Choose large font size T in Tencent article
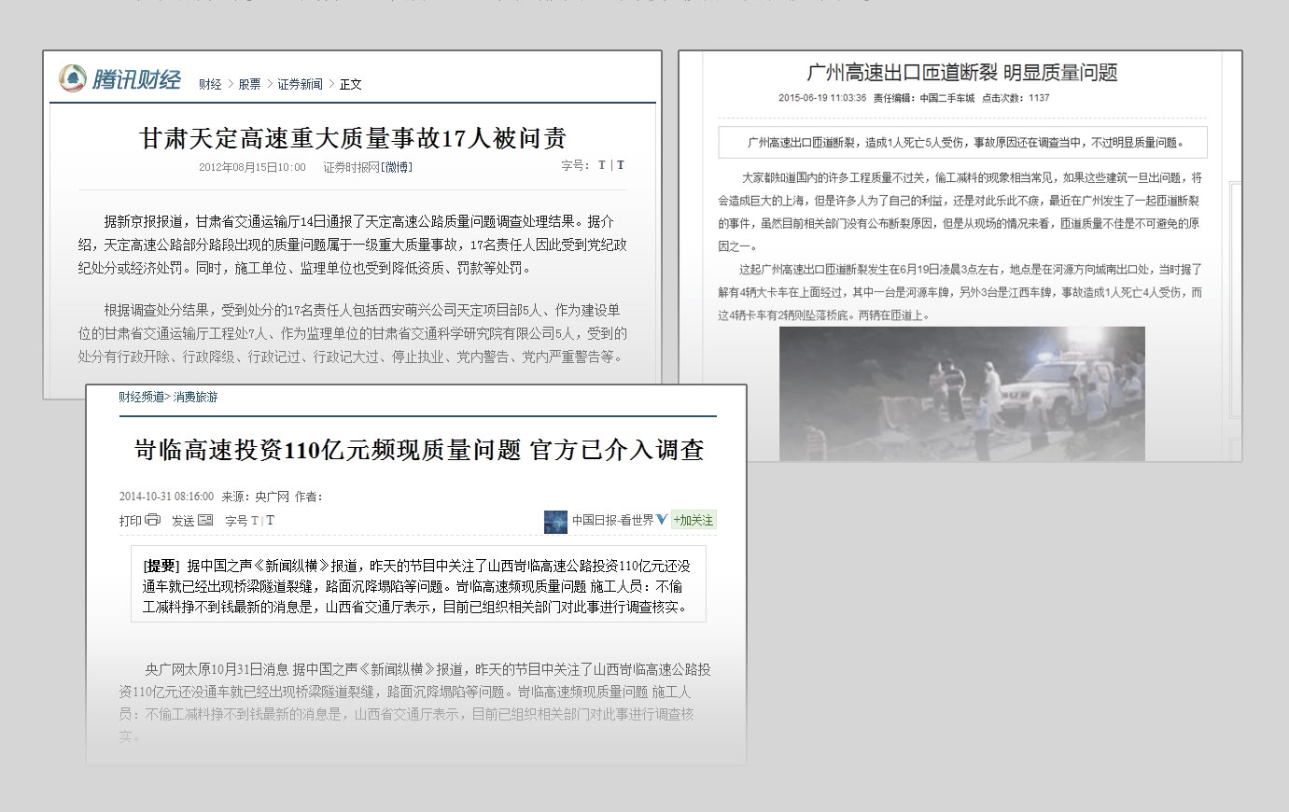The image size is (1289, 812). click(621, 165)
